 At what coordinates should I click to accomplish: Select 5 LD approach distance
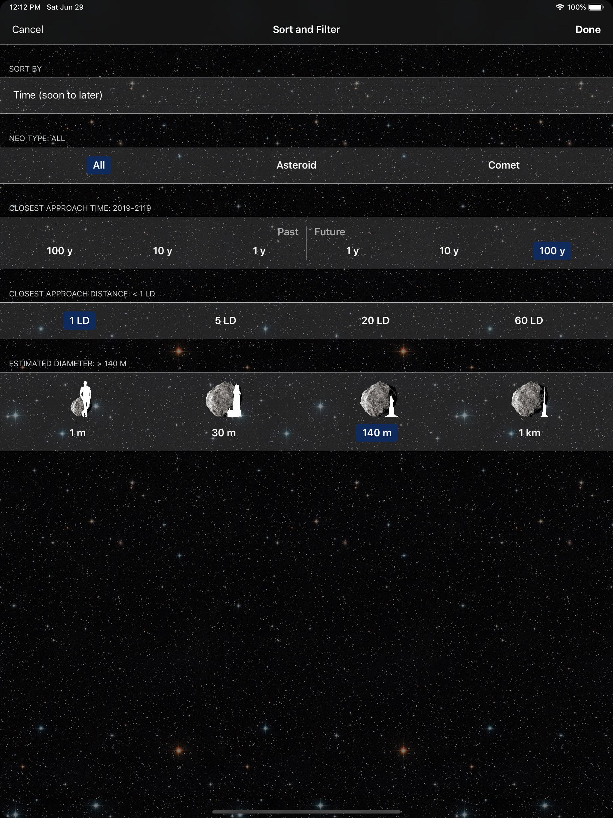click(225, 320)
